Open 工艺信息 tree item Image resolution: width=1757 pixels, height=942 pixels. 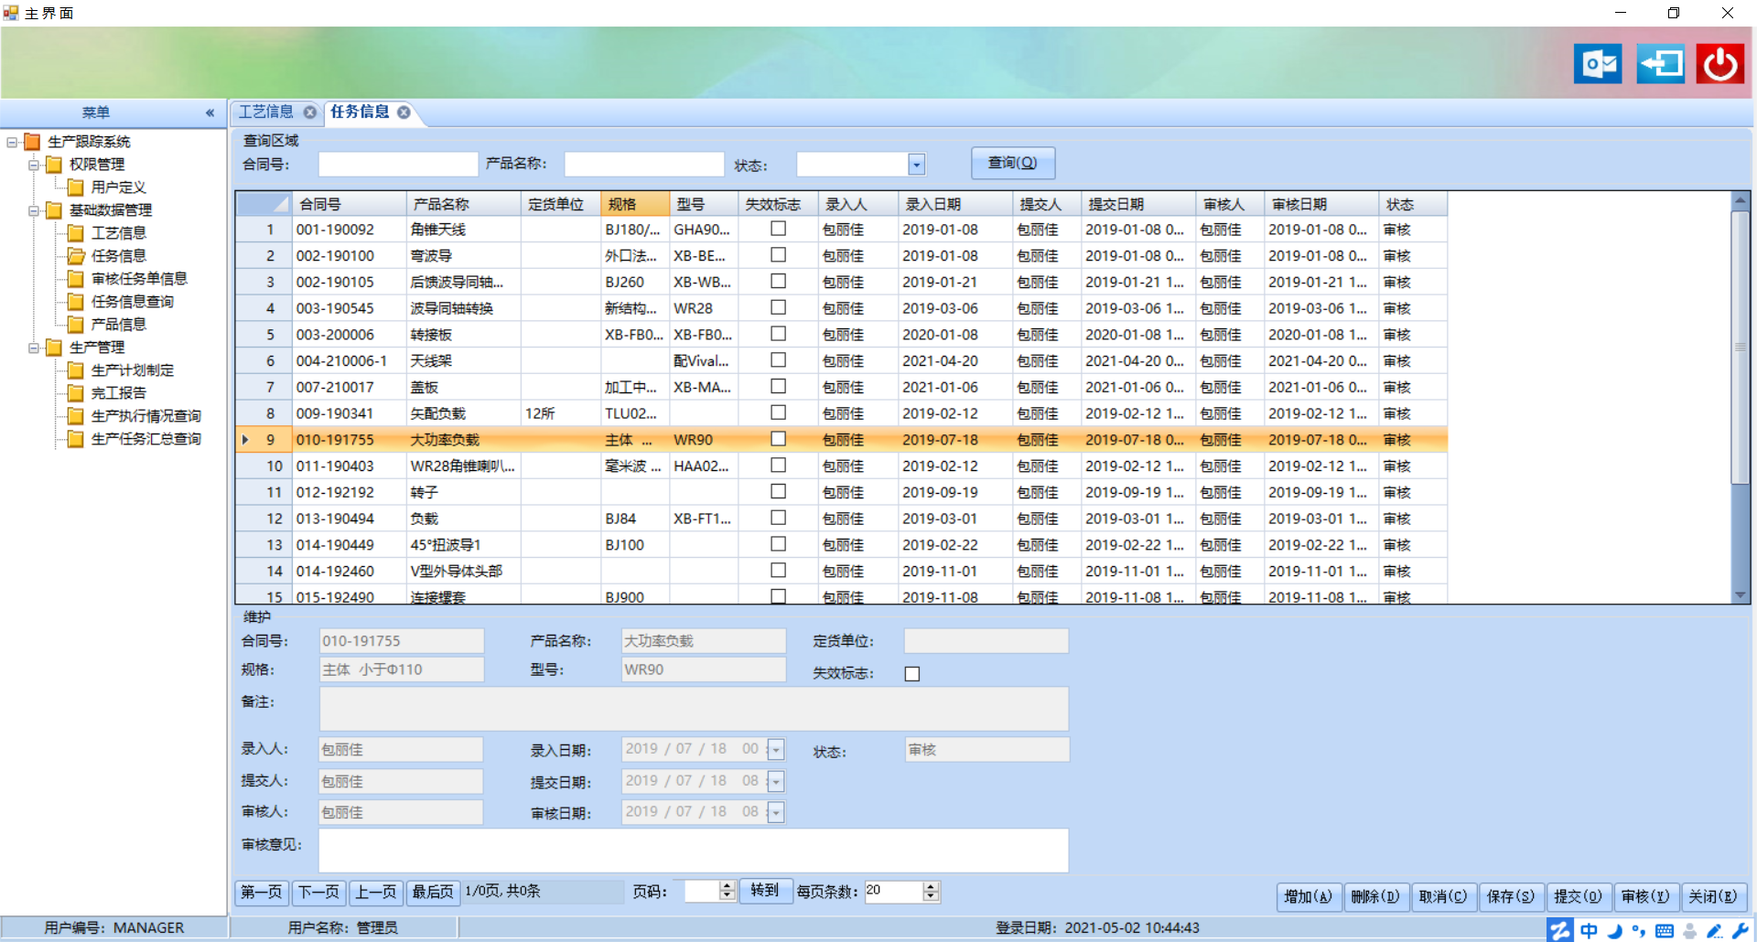[x=118, y=233]
